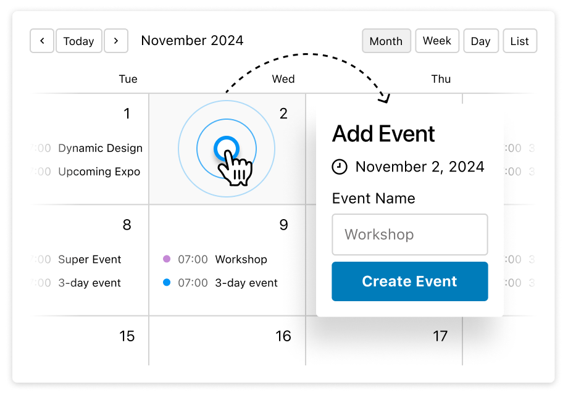
Task: Focus the Event Name input field
Action: pos(410,235)
